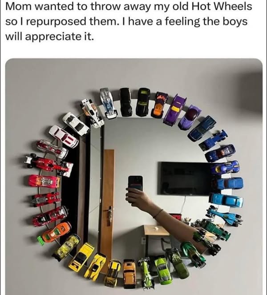Click the red open-wheel race car
Viewport: 267px width, 295px height.
(49, 165)
